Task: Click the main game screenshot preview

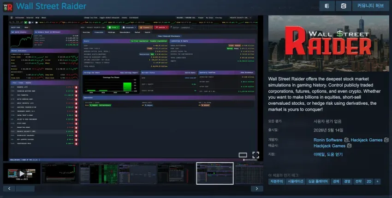Action: pyautogui.click(x=133, y=88)
